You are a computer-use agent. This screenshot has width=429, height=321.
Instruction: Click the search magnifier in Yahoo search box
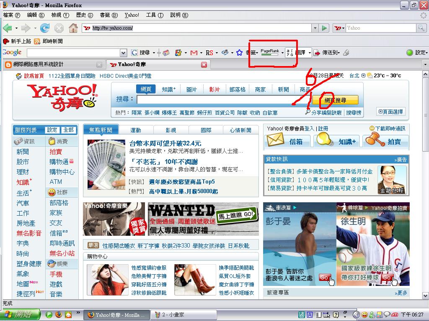pyautogui.click(x=421, y=28)
